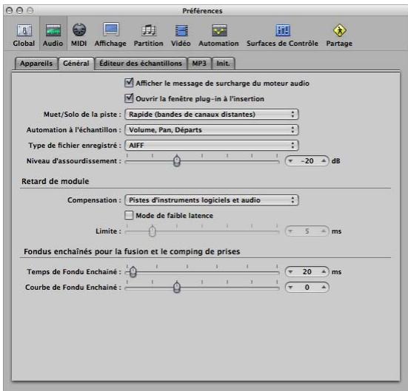Close the Préférences window
Screen dimensions: 408x391
(x=9, y=10)
